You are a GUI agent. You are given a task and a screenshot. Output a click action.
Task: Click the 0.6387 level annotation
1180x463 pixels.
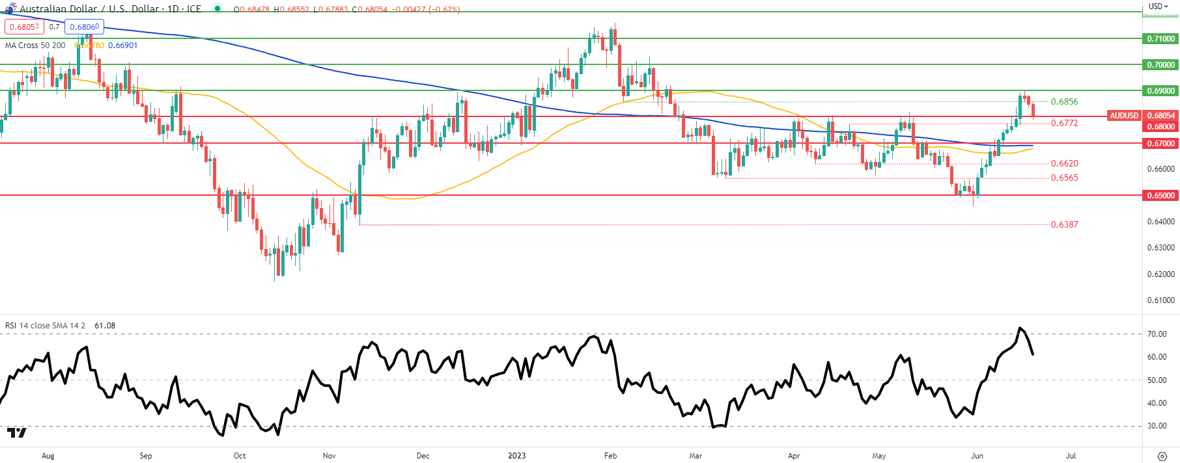[1065, 224]
